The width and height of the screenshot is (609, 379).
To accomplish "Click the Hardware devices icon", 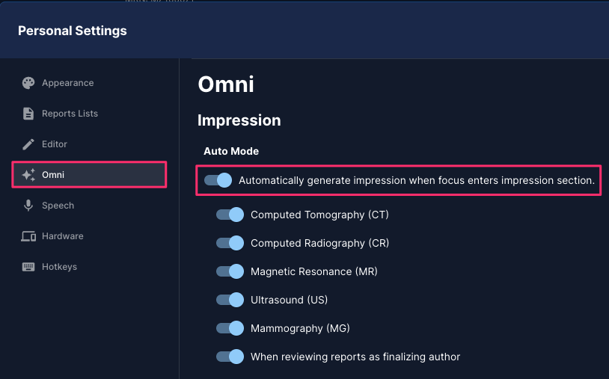I will pos(28,236).
